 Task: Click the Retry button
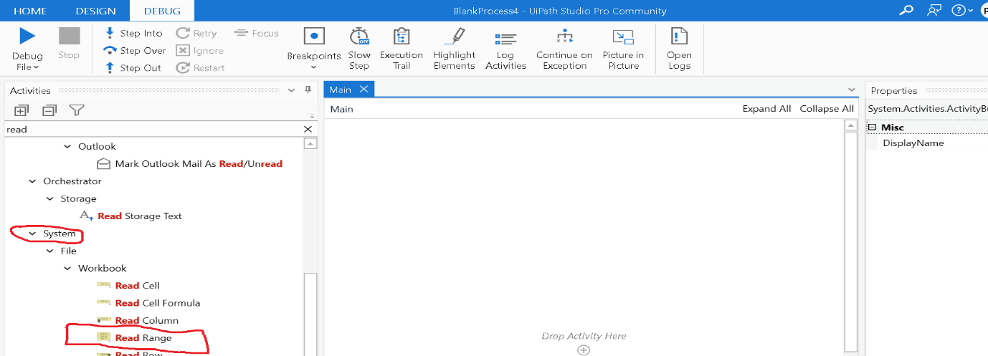(196, 33)
